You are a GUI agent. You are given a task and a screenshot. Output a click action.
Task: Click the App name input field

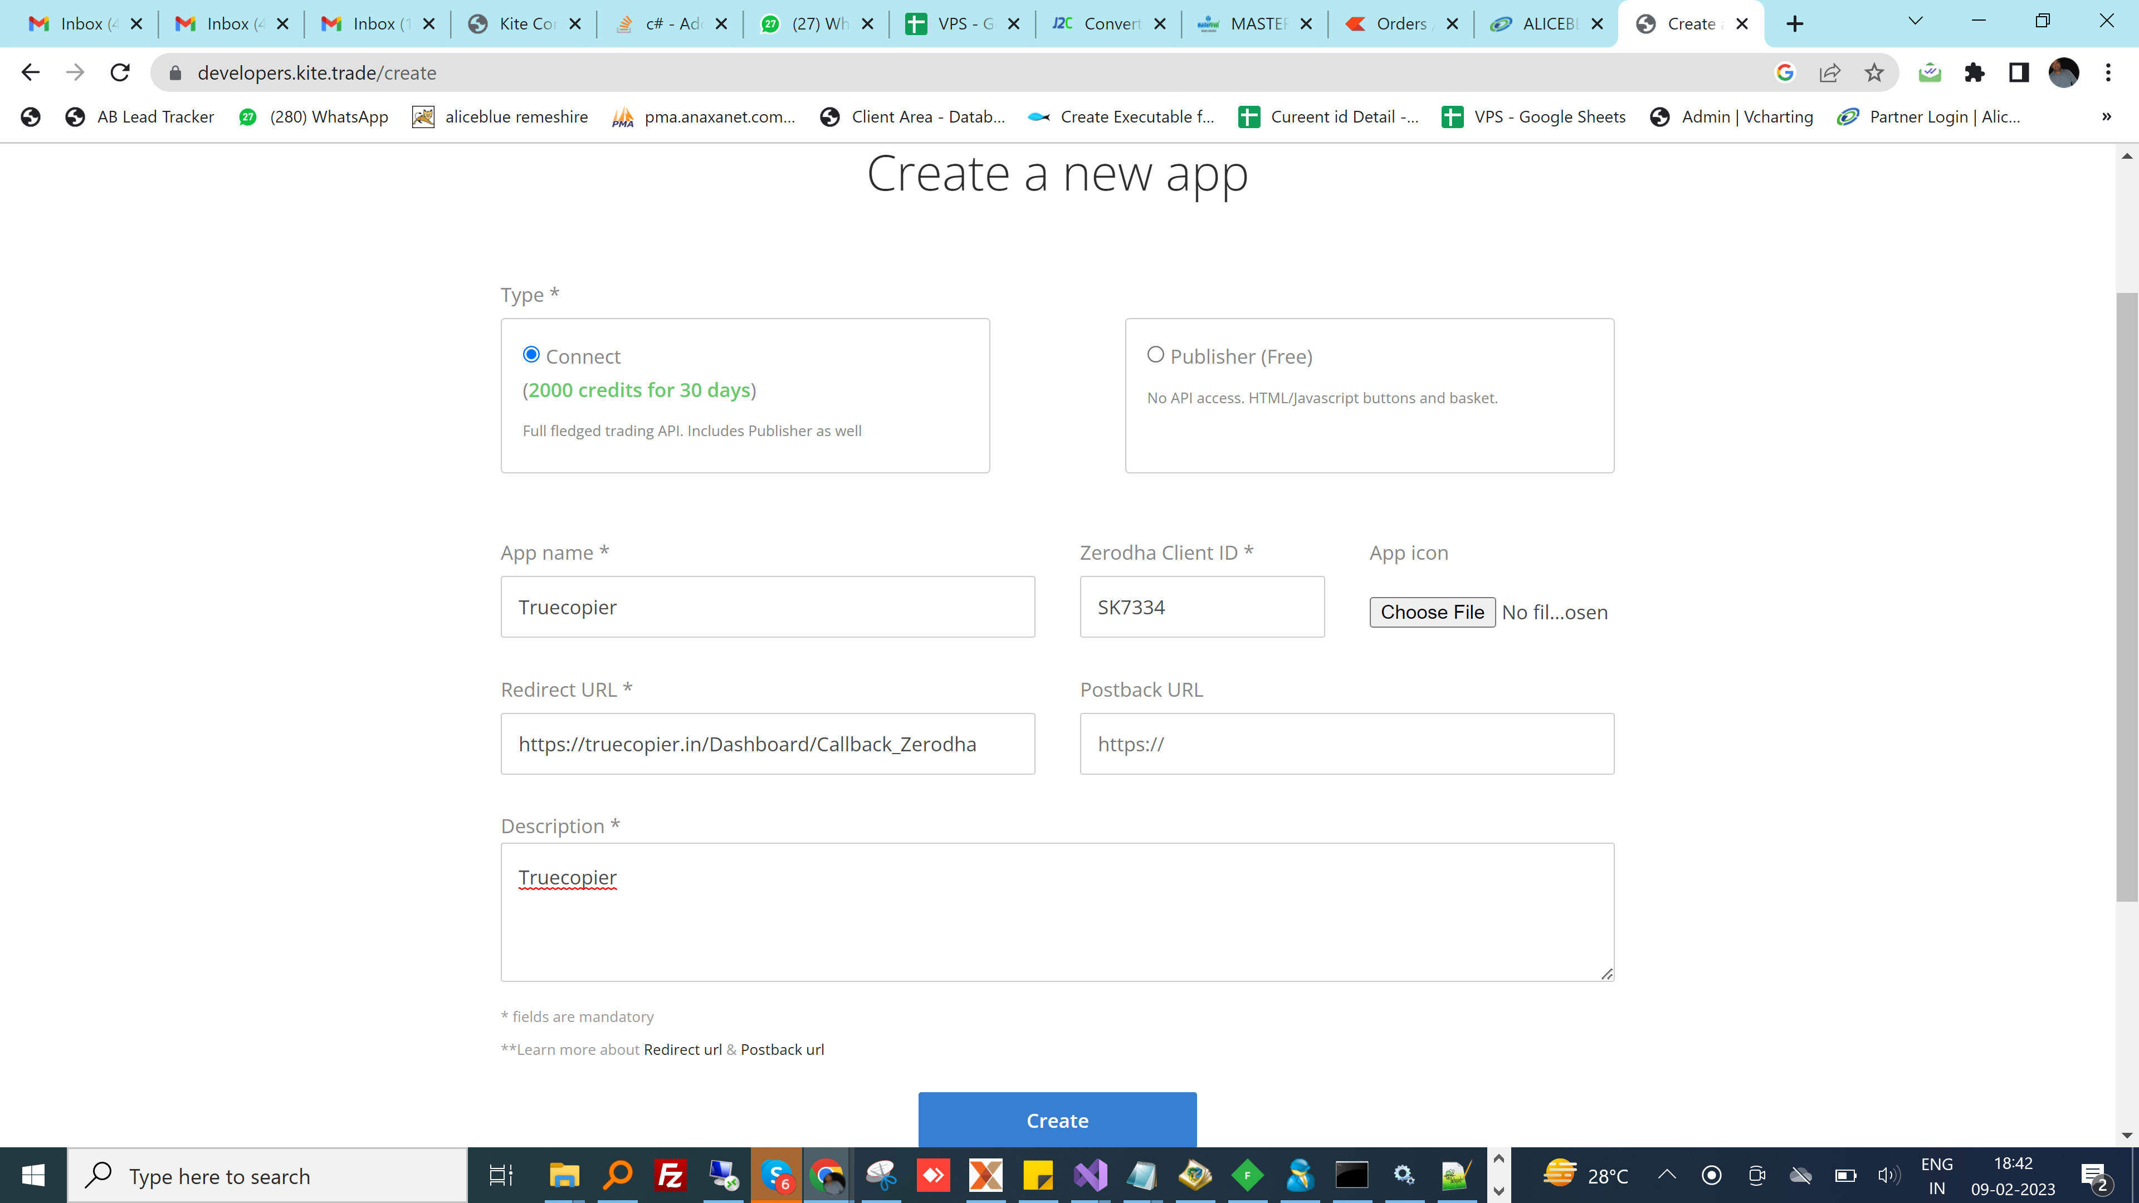pos(767,607)
